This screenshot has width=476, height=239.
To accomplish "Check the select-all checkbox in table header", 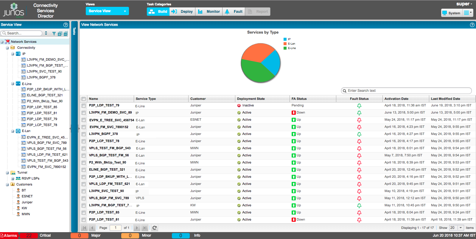I will coord(84,99).
